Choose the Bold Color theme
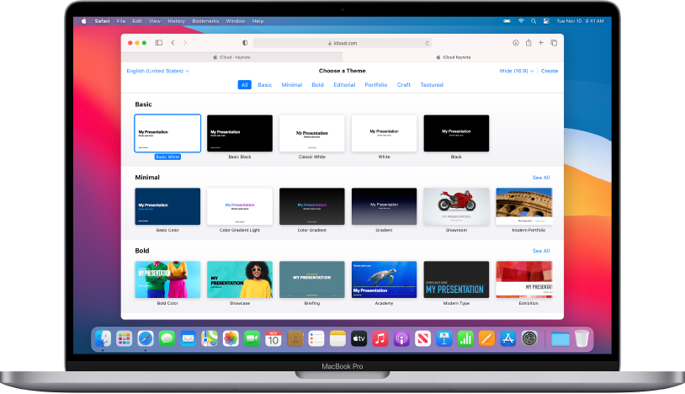This screenshot has height=394, width=685. [x=167, y=280]
